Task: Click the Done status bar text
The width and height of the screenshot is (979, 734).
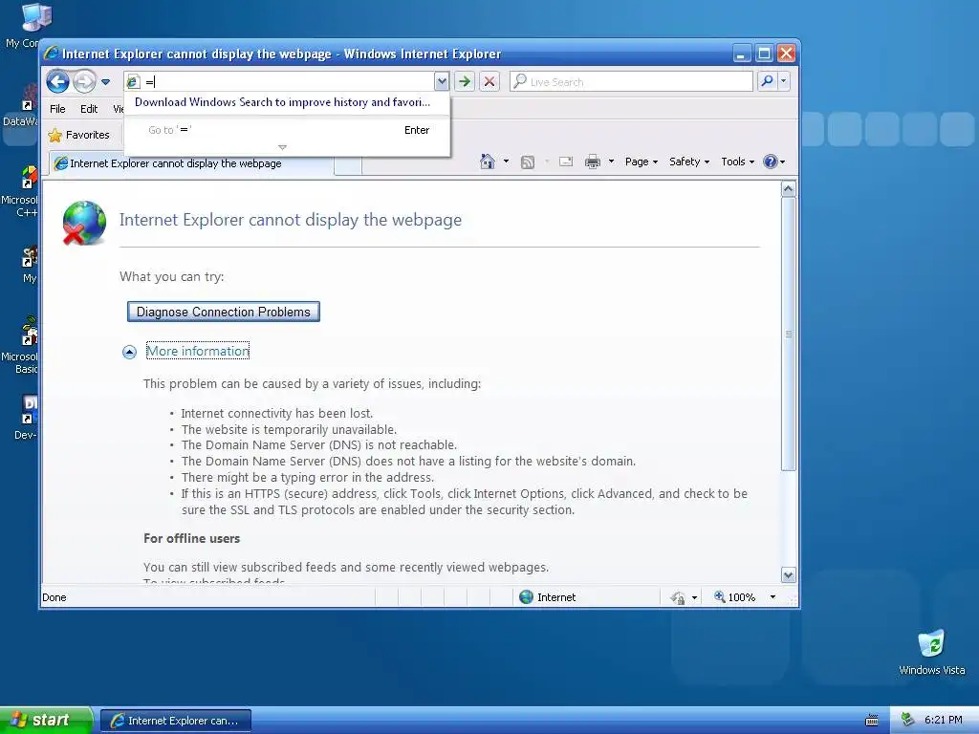Action: point(54,597)
